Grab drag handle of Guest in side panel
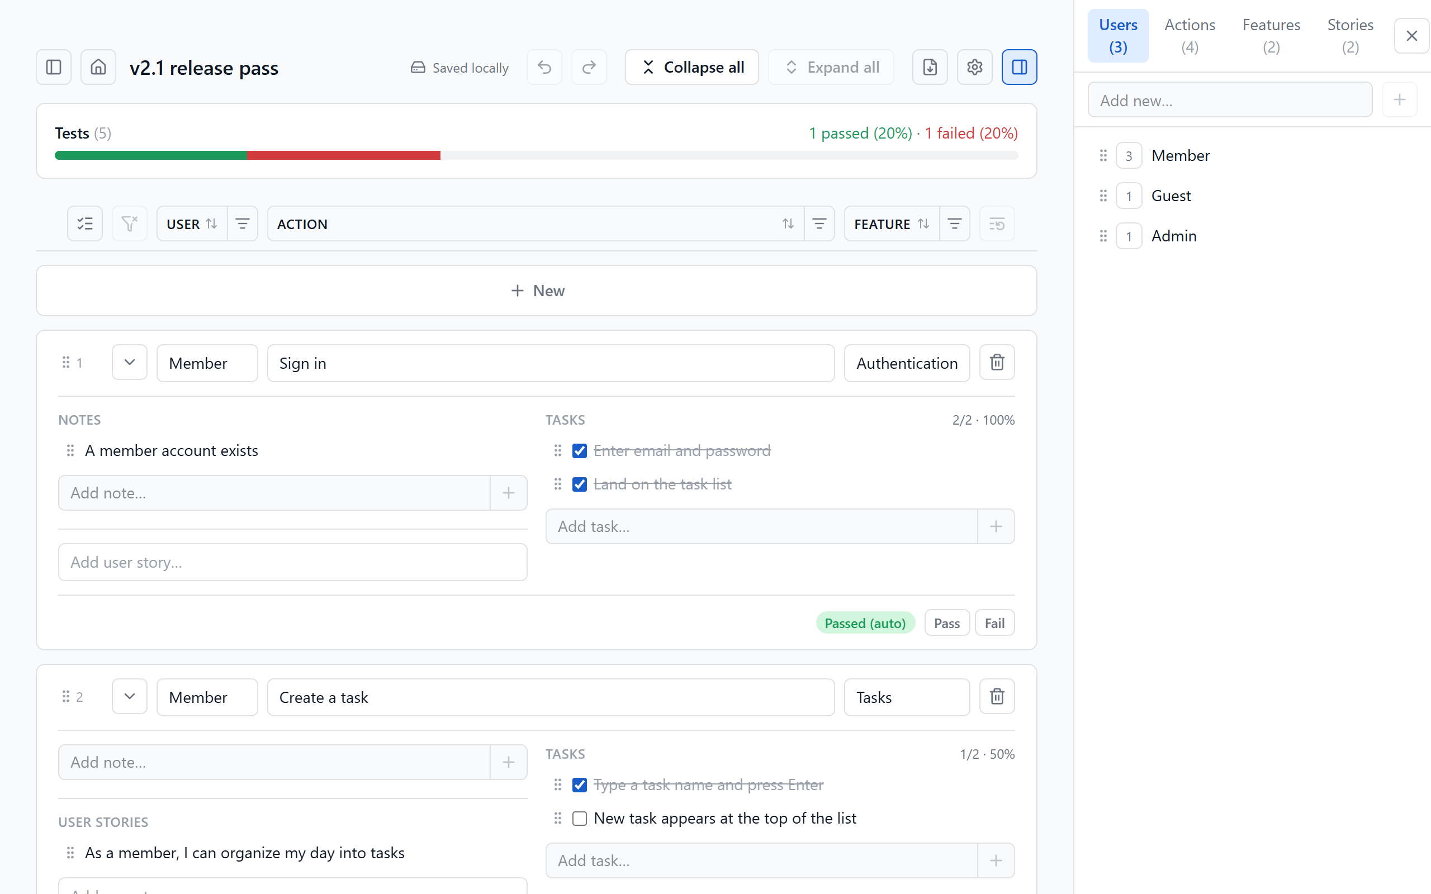 (1103, 196)
